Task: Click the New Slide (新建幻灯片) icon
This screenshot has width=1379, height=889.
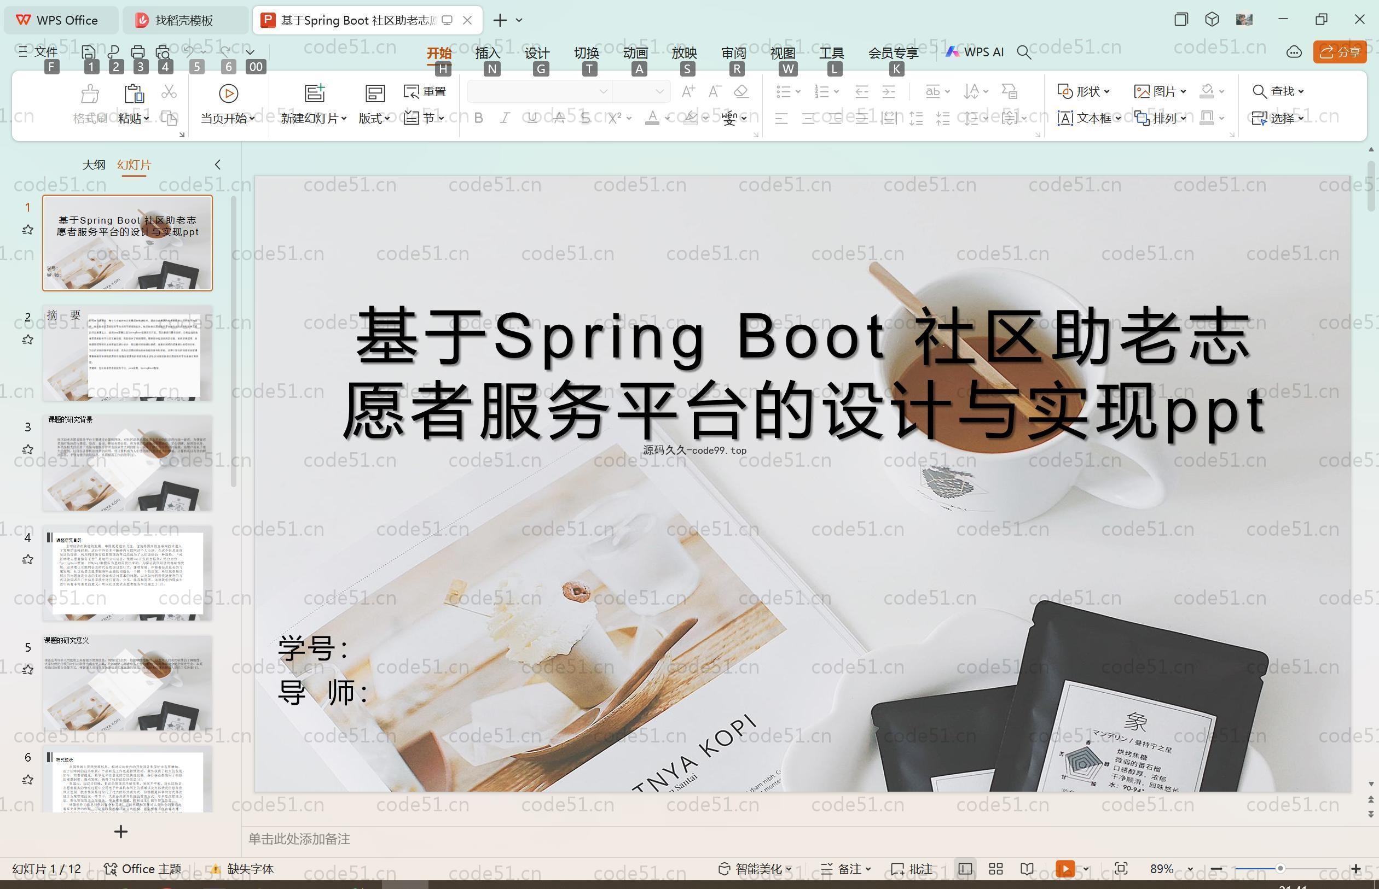Action: (x=315, y=93)
